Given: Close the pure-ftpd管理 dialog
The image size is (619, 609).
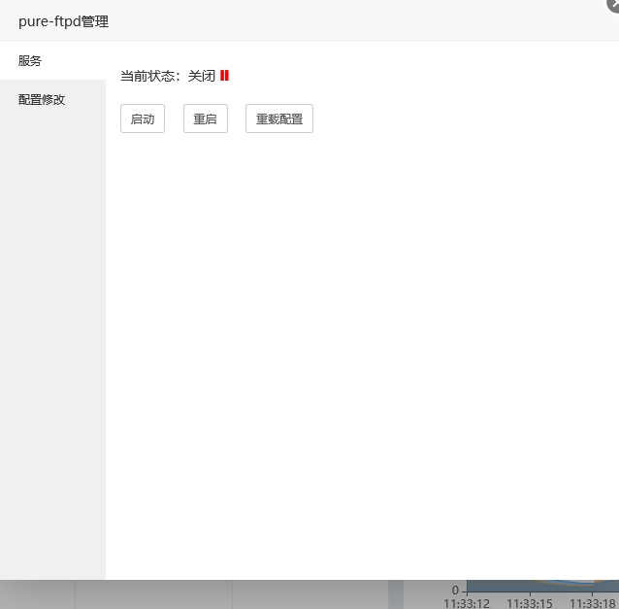Looking at the screenshot, I should (613, 4).
